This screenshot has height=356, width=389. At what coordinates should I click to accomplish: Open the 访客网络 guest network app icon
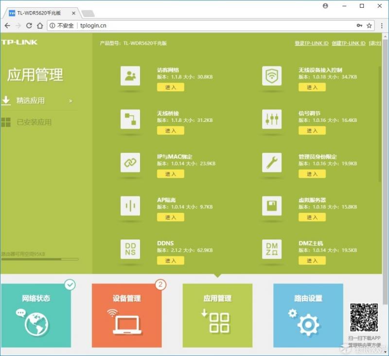tap(130, 76)
